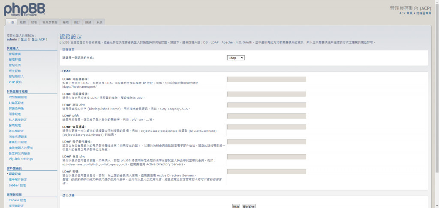439x208 pixels.
Task: Switch to the 會員及群組 tab
Action: click(x=50, y=22)
